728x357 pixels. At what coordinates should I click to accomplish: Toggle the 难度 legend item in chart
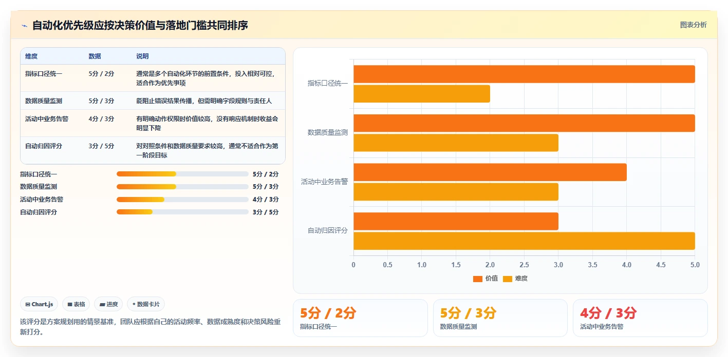pos(515,279)
